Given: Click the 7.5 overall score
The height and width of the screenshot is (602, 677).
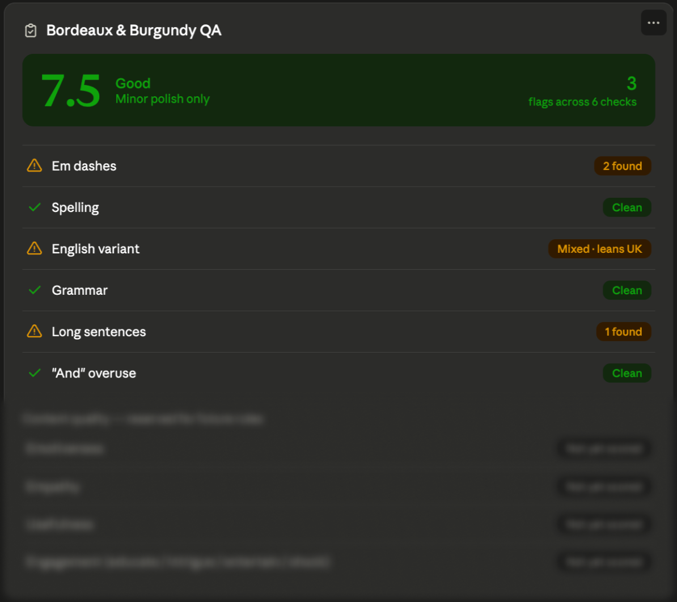Looking at the screenshot, I should 70,91.
